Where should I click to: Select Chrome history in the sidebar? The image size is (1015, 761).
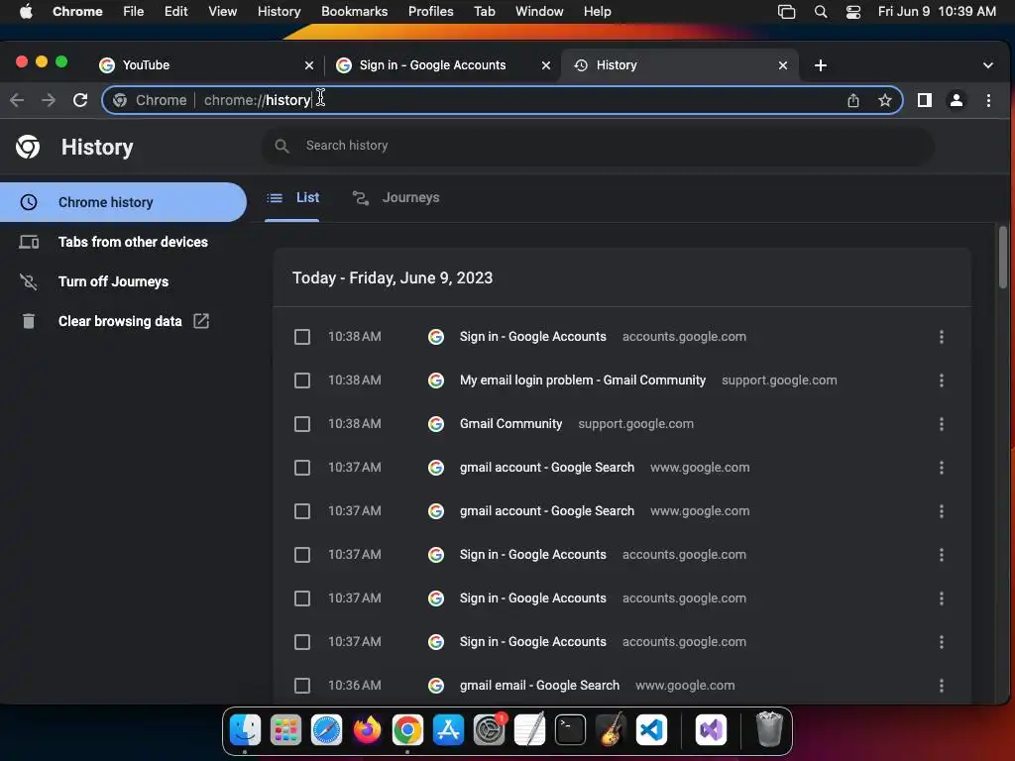[123, 202]
